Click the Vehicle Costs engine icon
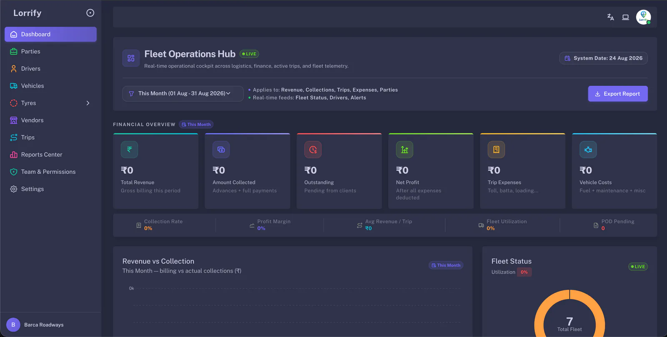 (588, 150)
